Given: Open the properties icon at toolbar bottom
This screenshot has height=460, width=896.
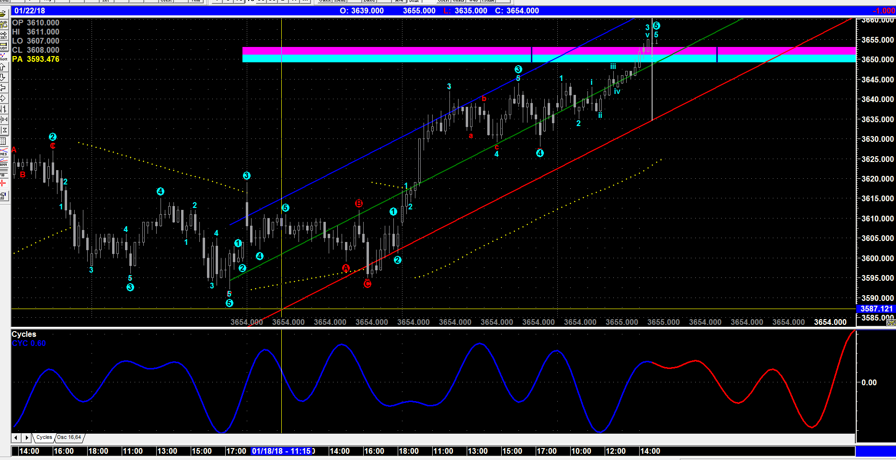Looking at the screenshot, I should pyautogui.click(x=4, y=195).
